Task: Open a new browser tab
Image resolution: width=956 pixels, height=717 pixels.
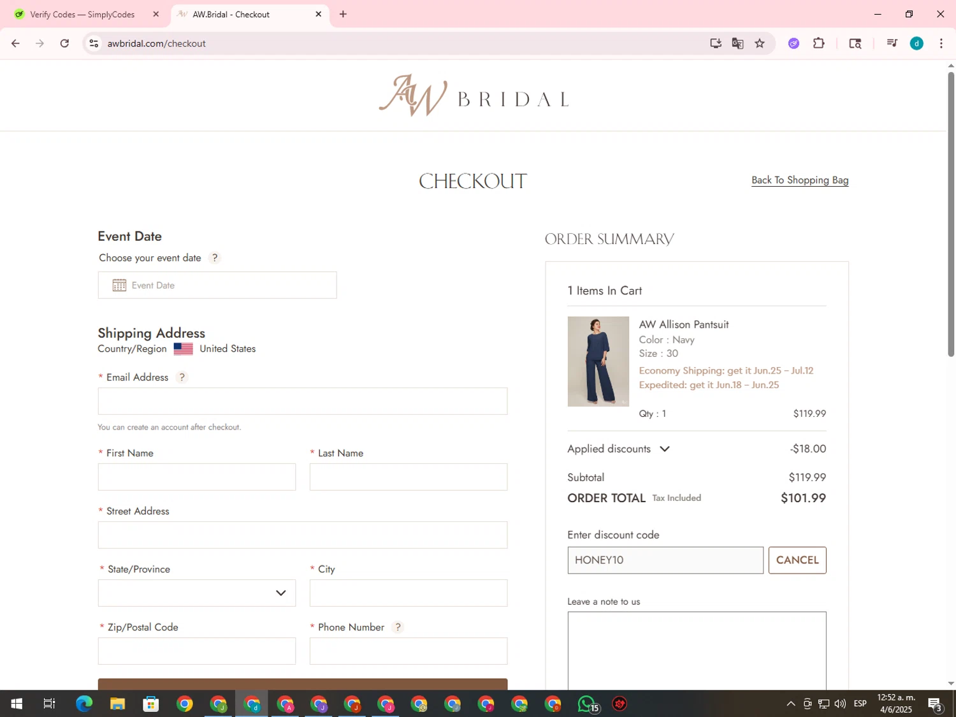Action: pyautogui.click(x=343, y=14)
